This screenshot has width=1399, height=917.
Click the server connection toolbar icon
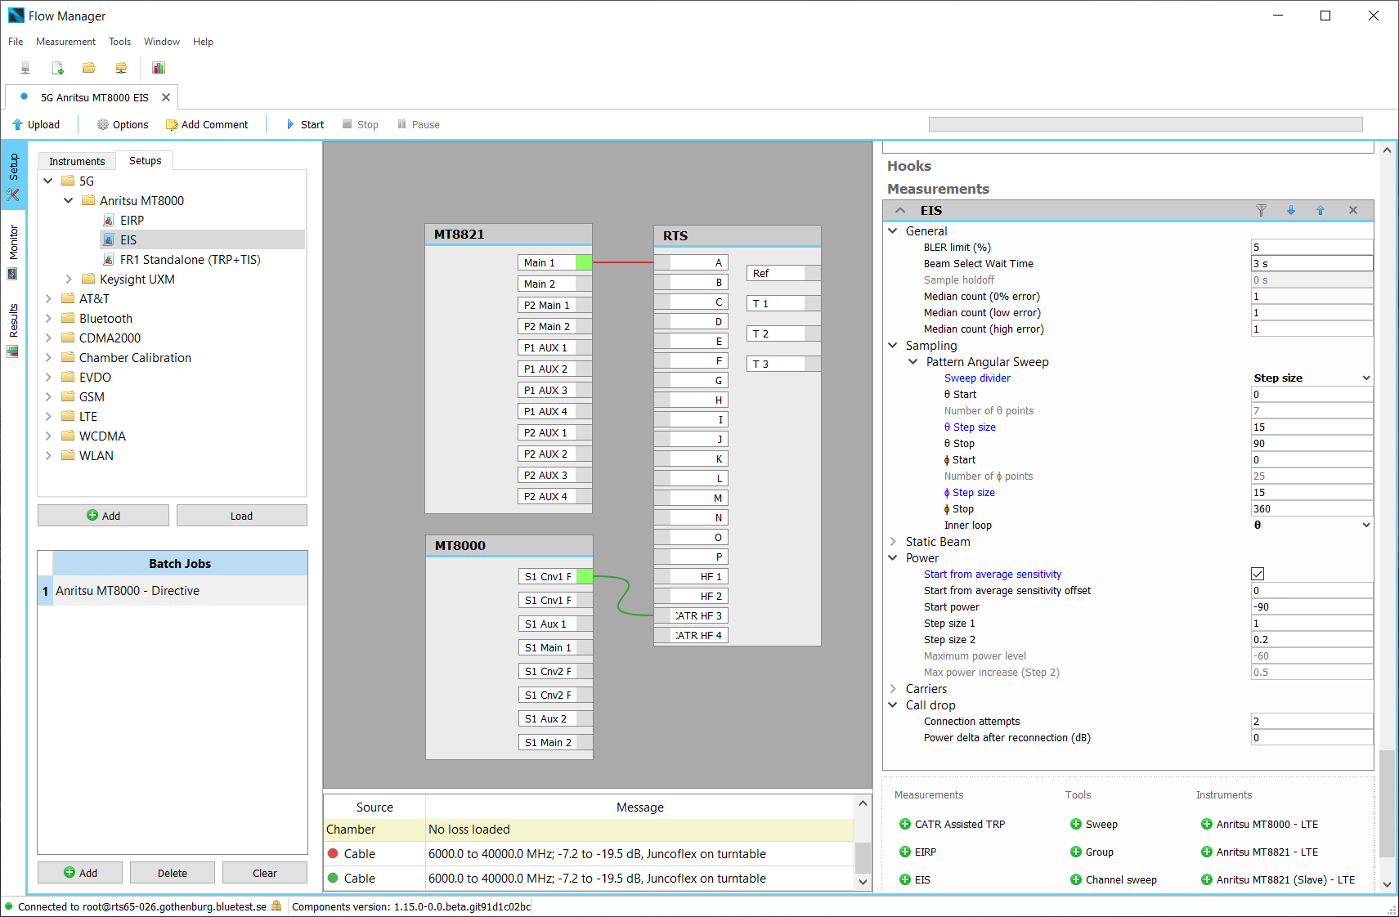tap(25, 68)
